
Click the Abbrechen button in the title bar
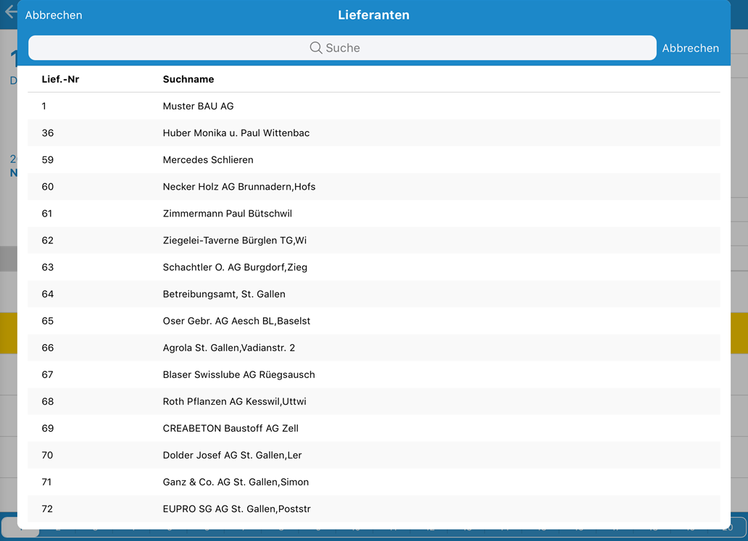pyautogui.click(x=54, y=15)
